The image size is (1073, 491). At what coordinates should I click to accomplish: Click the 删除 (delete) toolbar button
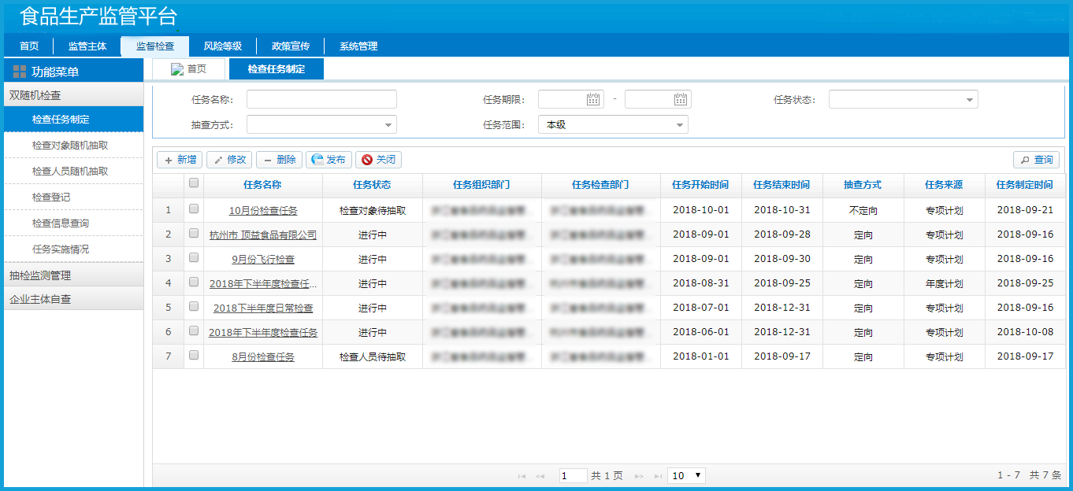(x=279, y=160)
